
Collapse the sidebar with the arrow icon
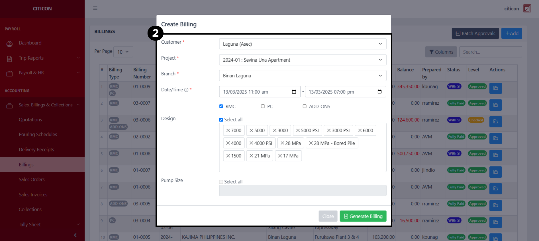(x=75, y=235)
